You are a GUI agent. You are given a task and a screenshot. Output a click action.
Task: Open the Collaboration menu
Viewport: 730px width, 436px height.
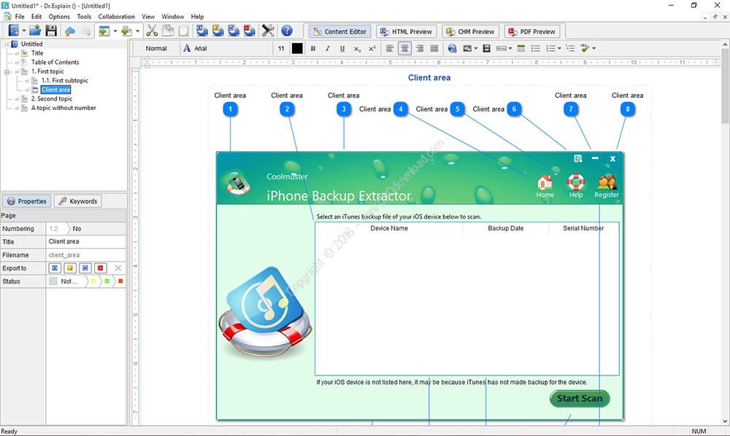pyautogui.click(x=116, y=16)
